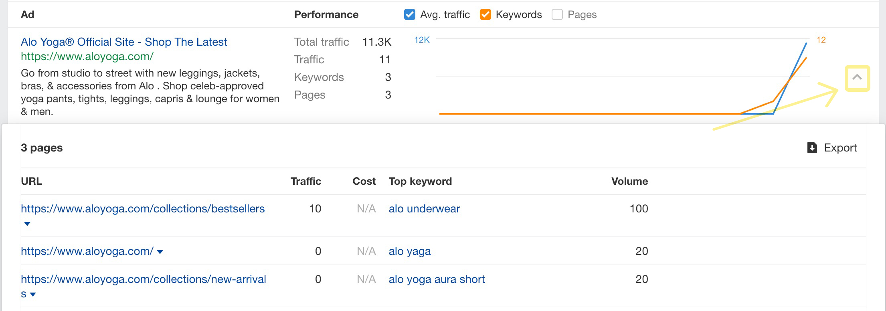This screenshot has height=311, width=886.
Task: Open dropdown arrow for new-arrivals URL
Action: (33, 295)
